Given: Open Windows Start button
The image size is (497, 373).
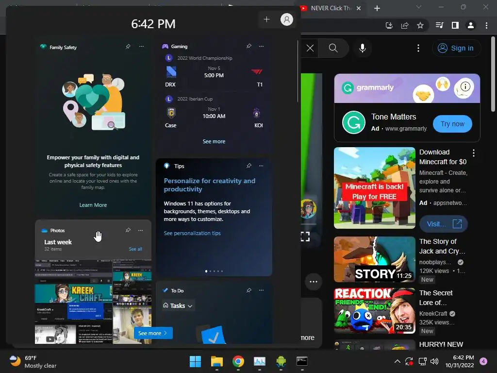Looking at the screenshot, I should click(x=195, y=361).
